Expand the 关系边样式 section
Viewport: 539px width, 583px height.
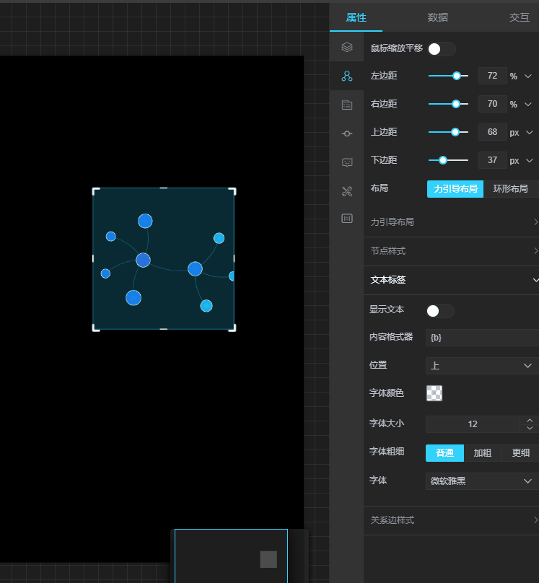click(x=451, y=520)
